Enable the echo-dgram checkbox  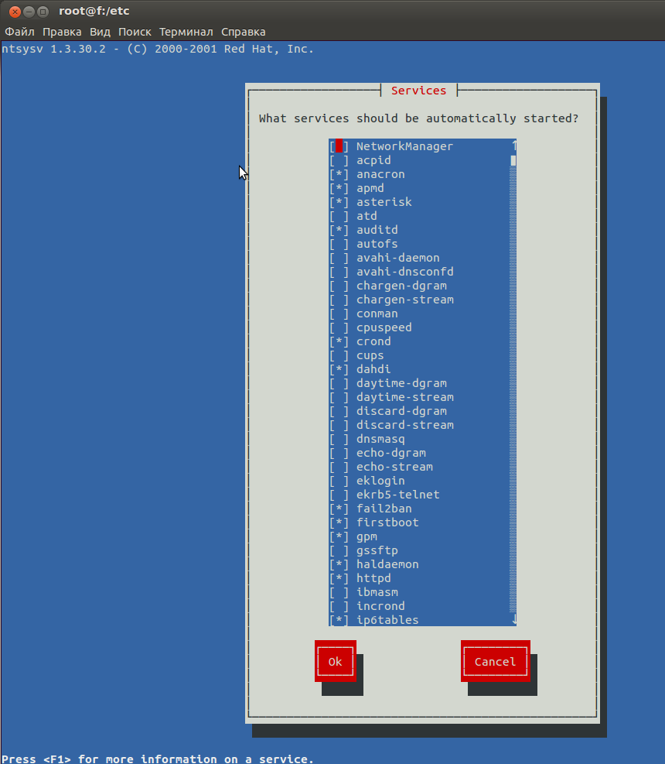point(339,453)
